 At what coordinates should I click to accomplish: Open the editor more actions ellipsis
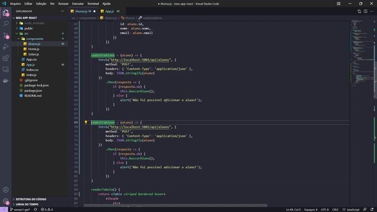[372, 11]
